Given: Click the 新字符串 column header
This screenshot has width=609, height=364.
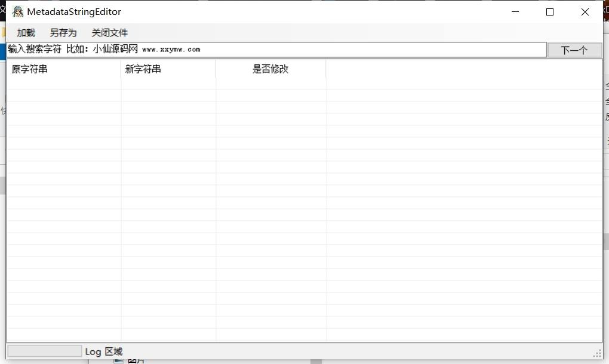Looking at the screenshot, I should (x=168, y=69).
